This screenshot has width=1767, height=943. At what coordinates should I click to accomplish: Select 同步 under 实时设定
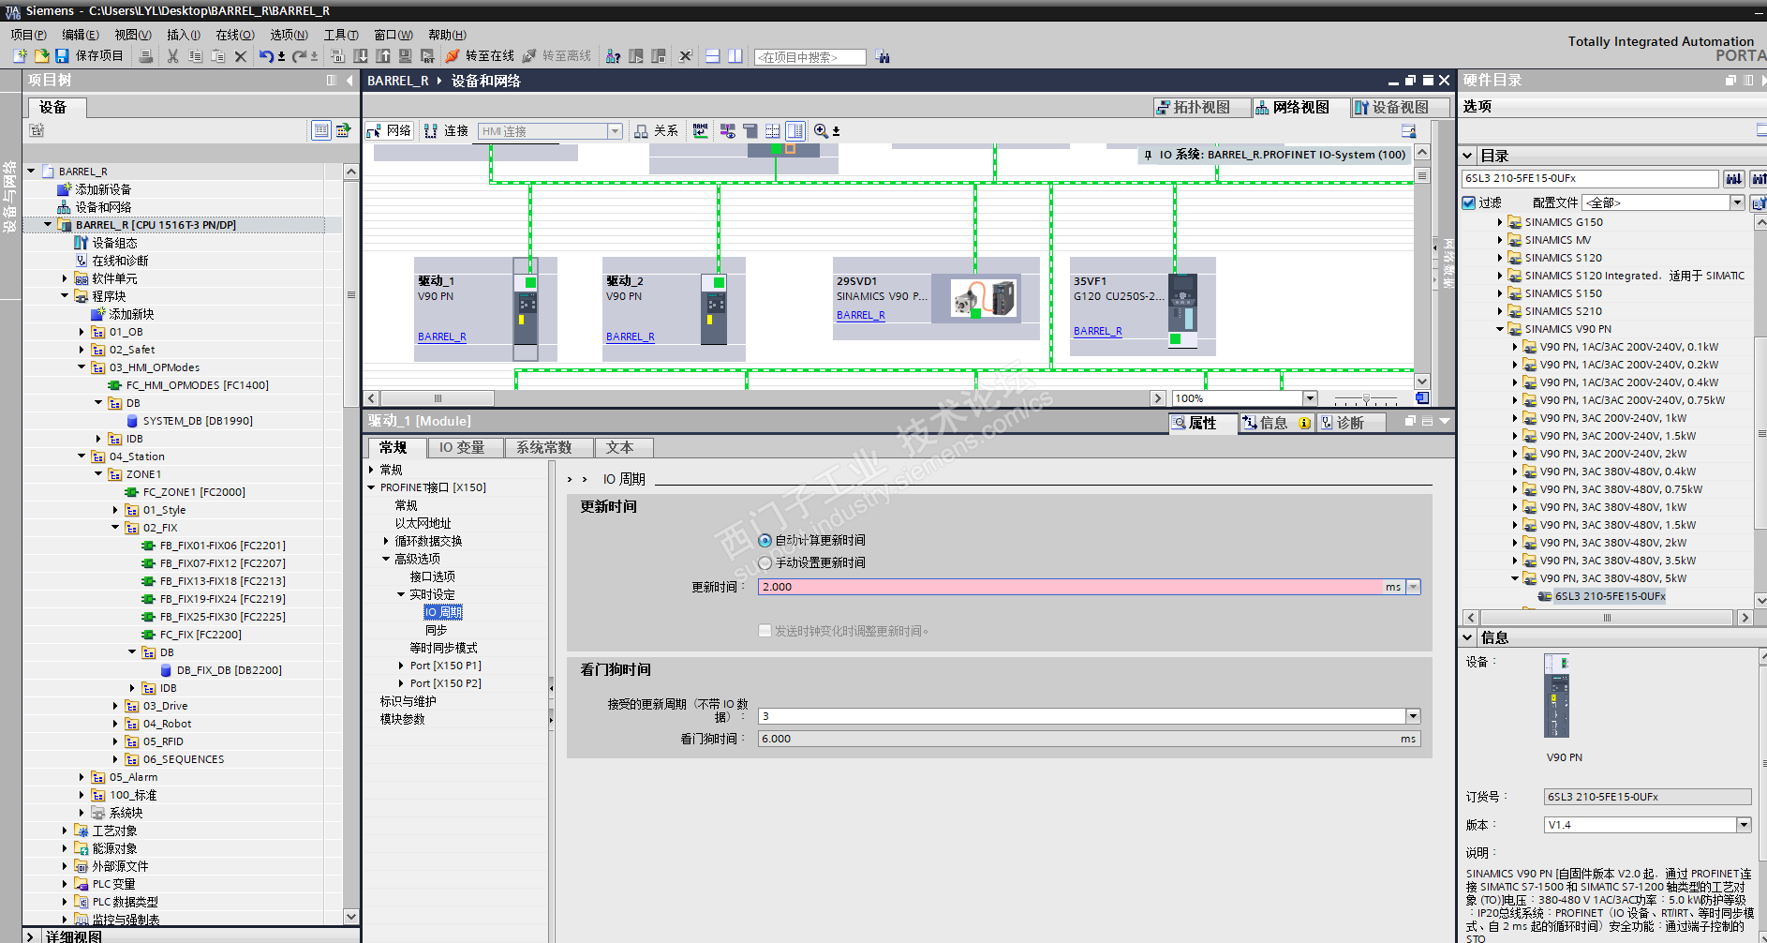tap(436, 630)
